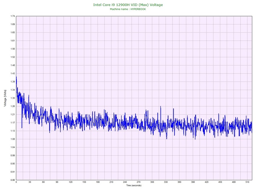256x192 pixels.
Task: Click the 1.48 y-axis value
Action: click(13, 65)
